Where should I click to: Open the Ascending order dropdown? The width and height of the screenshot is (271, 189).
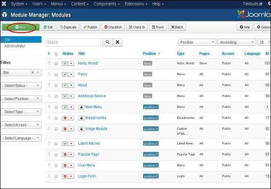pos(237,42)
